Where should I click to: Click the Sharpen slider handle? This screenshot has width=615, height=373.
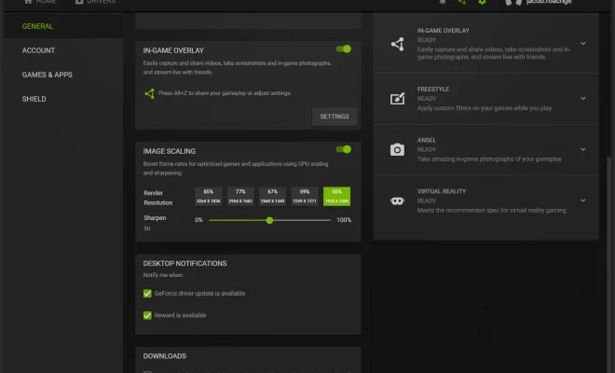269,220
